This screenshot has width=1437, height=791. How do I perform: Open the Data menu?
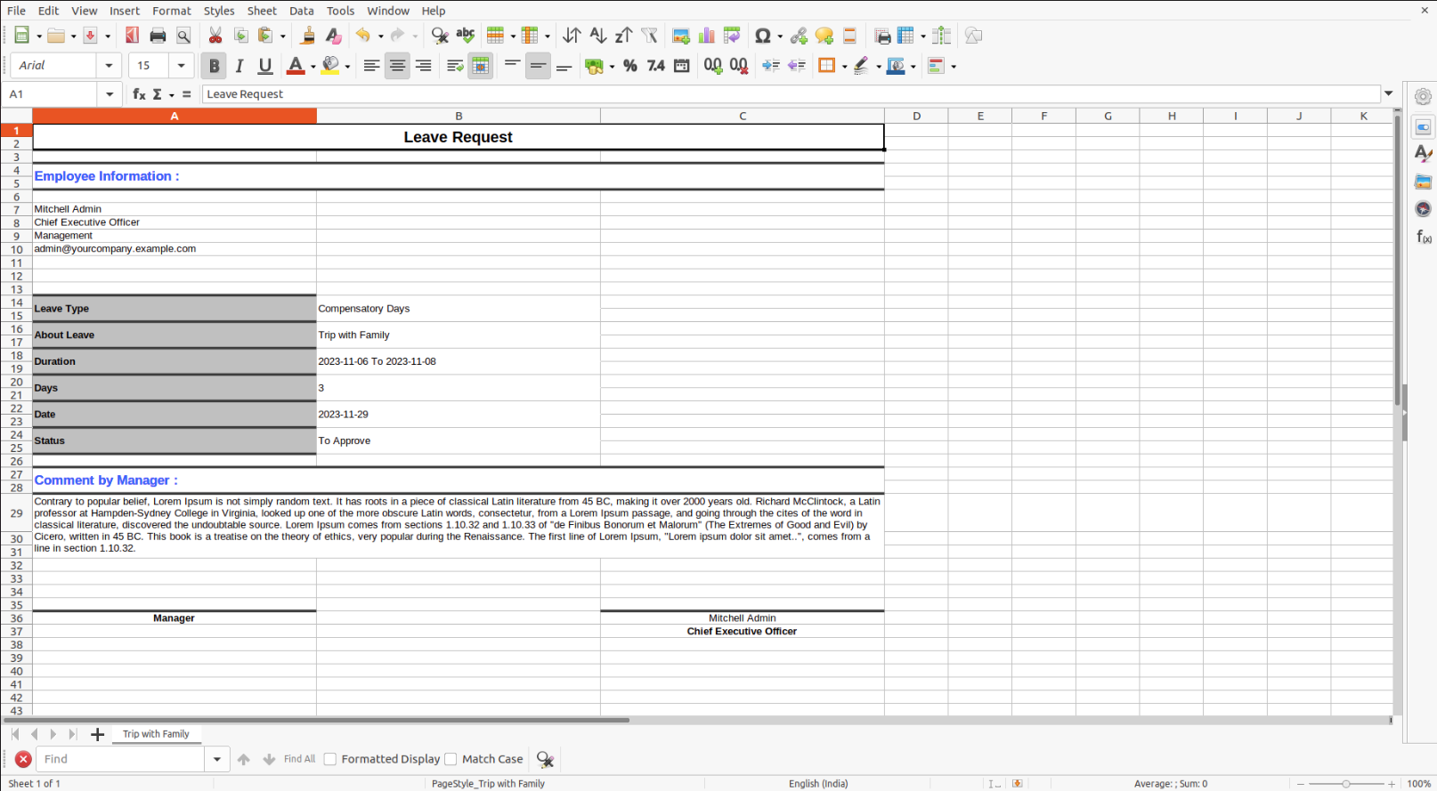click(x=302, y=11)
